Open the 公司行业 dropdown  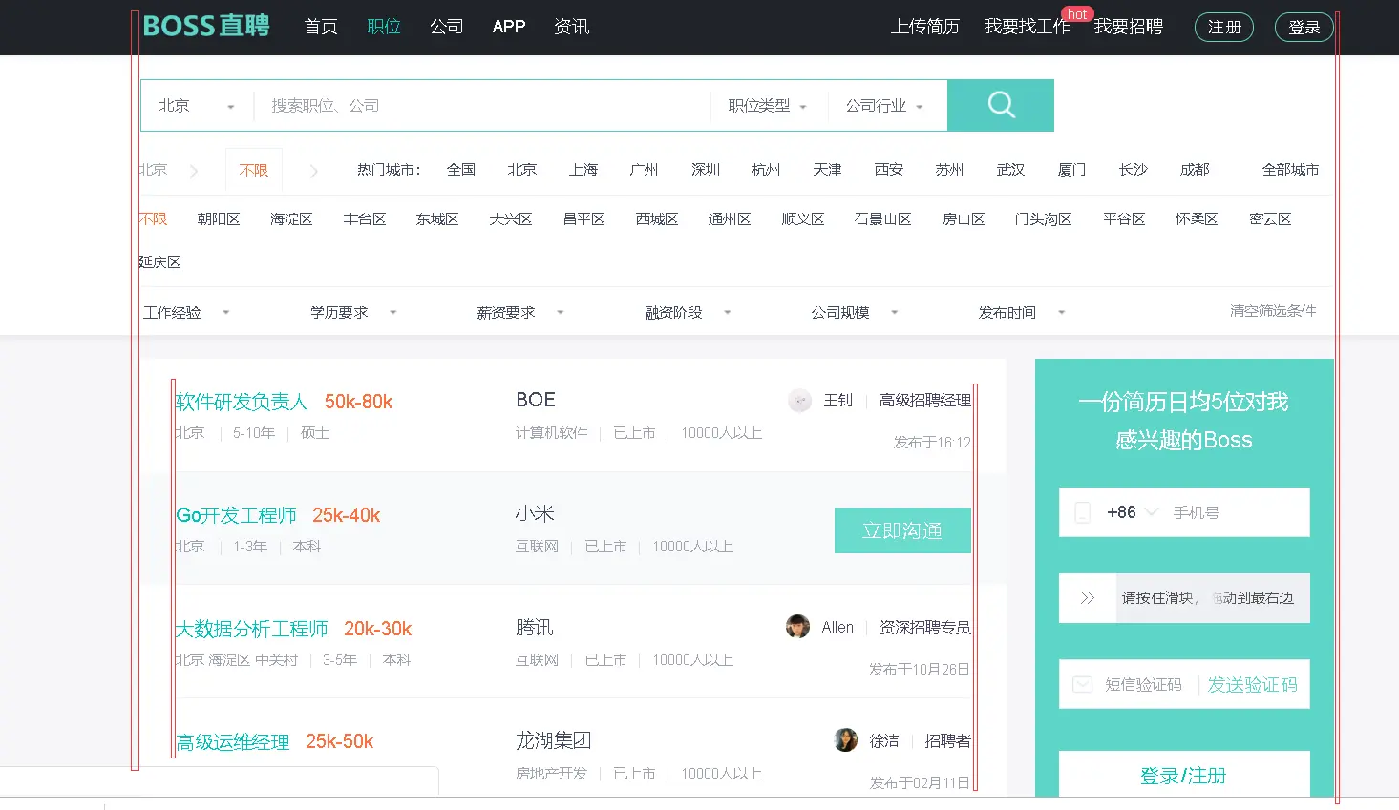point(884,106)
